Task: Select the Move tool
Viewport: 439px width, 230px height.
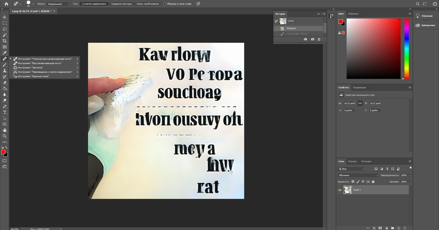Action: (5, 17)
